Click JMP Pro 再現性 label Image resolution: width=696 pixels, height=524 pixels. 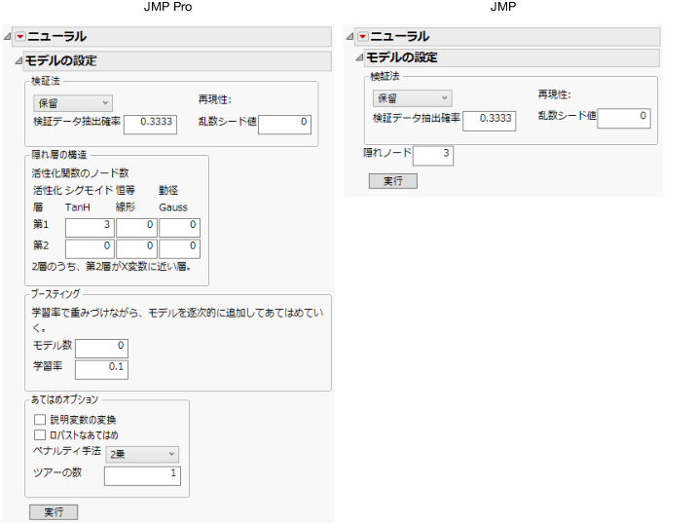pyautogui.click(x=215, y=99)
